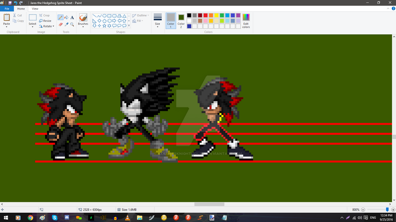Choose the Right arrow shape
The height and width of the screenshot is (222, 396).
(x=114, y=21)
